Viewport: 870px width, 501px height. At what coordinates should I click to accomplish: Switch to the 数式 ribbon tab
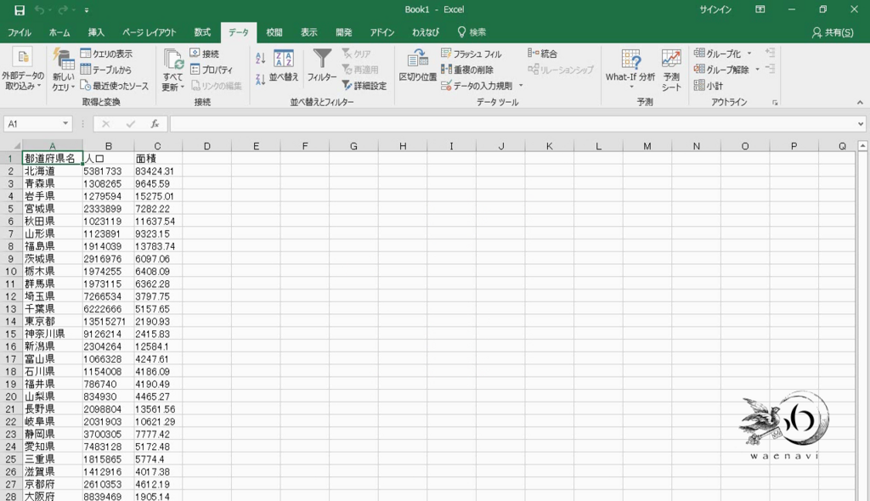pos(202,32)
